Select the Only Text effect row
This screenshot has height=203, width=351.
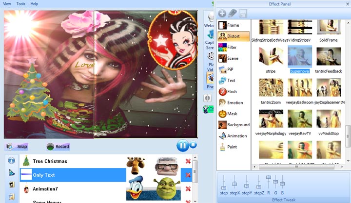click(x=73, y=175)
